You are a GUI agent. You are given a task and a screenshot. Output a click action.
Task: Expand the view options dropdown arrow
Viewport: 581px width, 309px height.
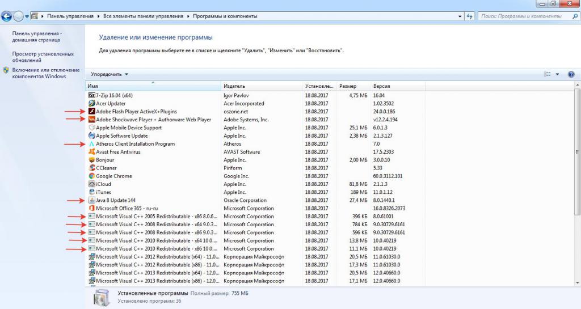(x=557, y=74)
